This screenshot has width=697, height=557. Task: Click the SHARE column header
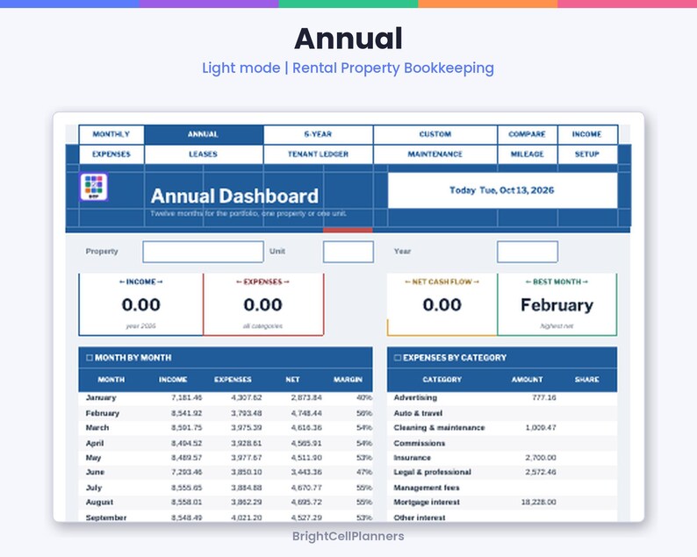[x=586, y=380]
